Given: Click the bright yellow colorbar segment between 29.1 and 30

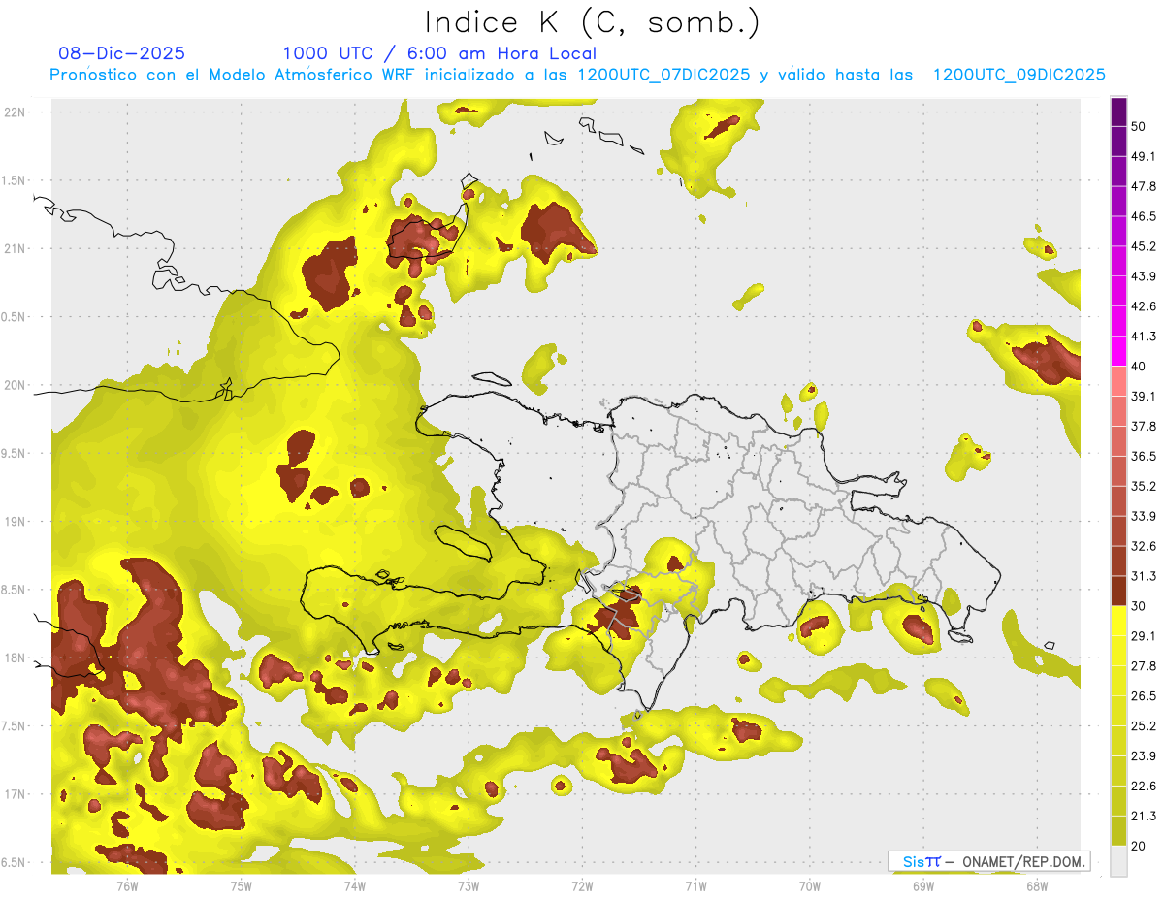Looking at the screenshot, I should coord(1118,622).
